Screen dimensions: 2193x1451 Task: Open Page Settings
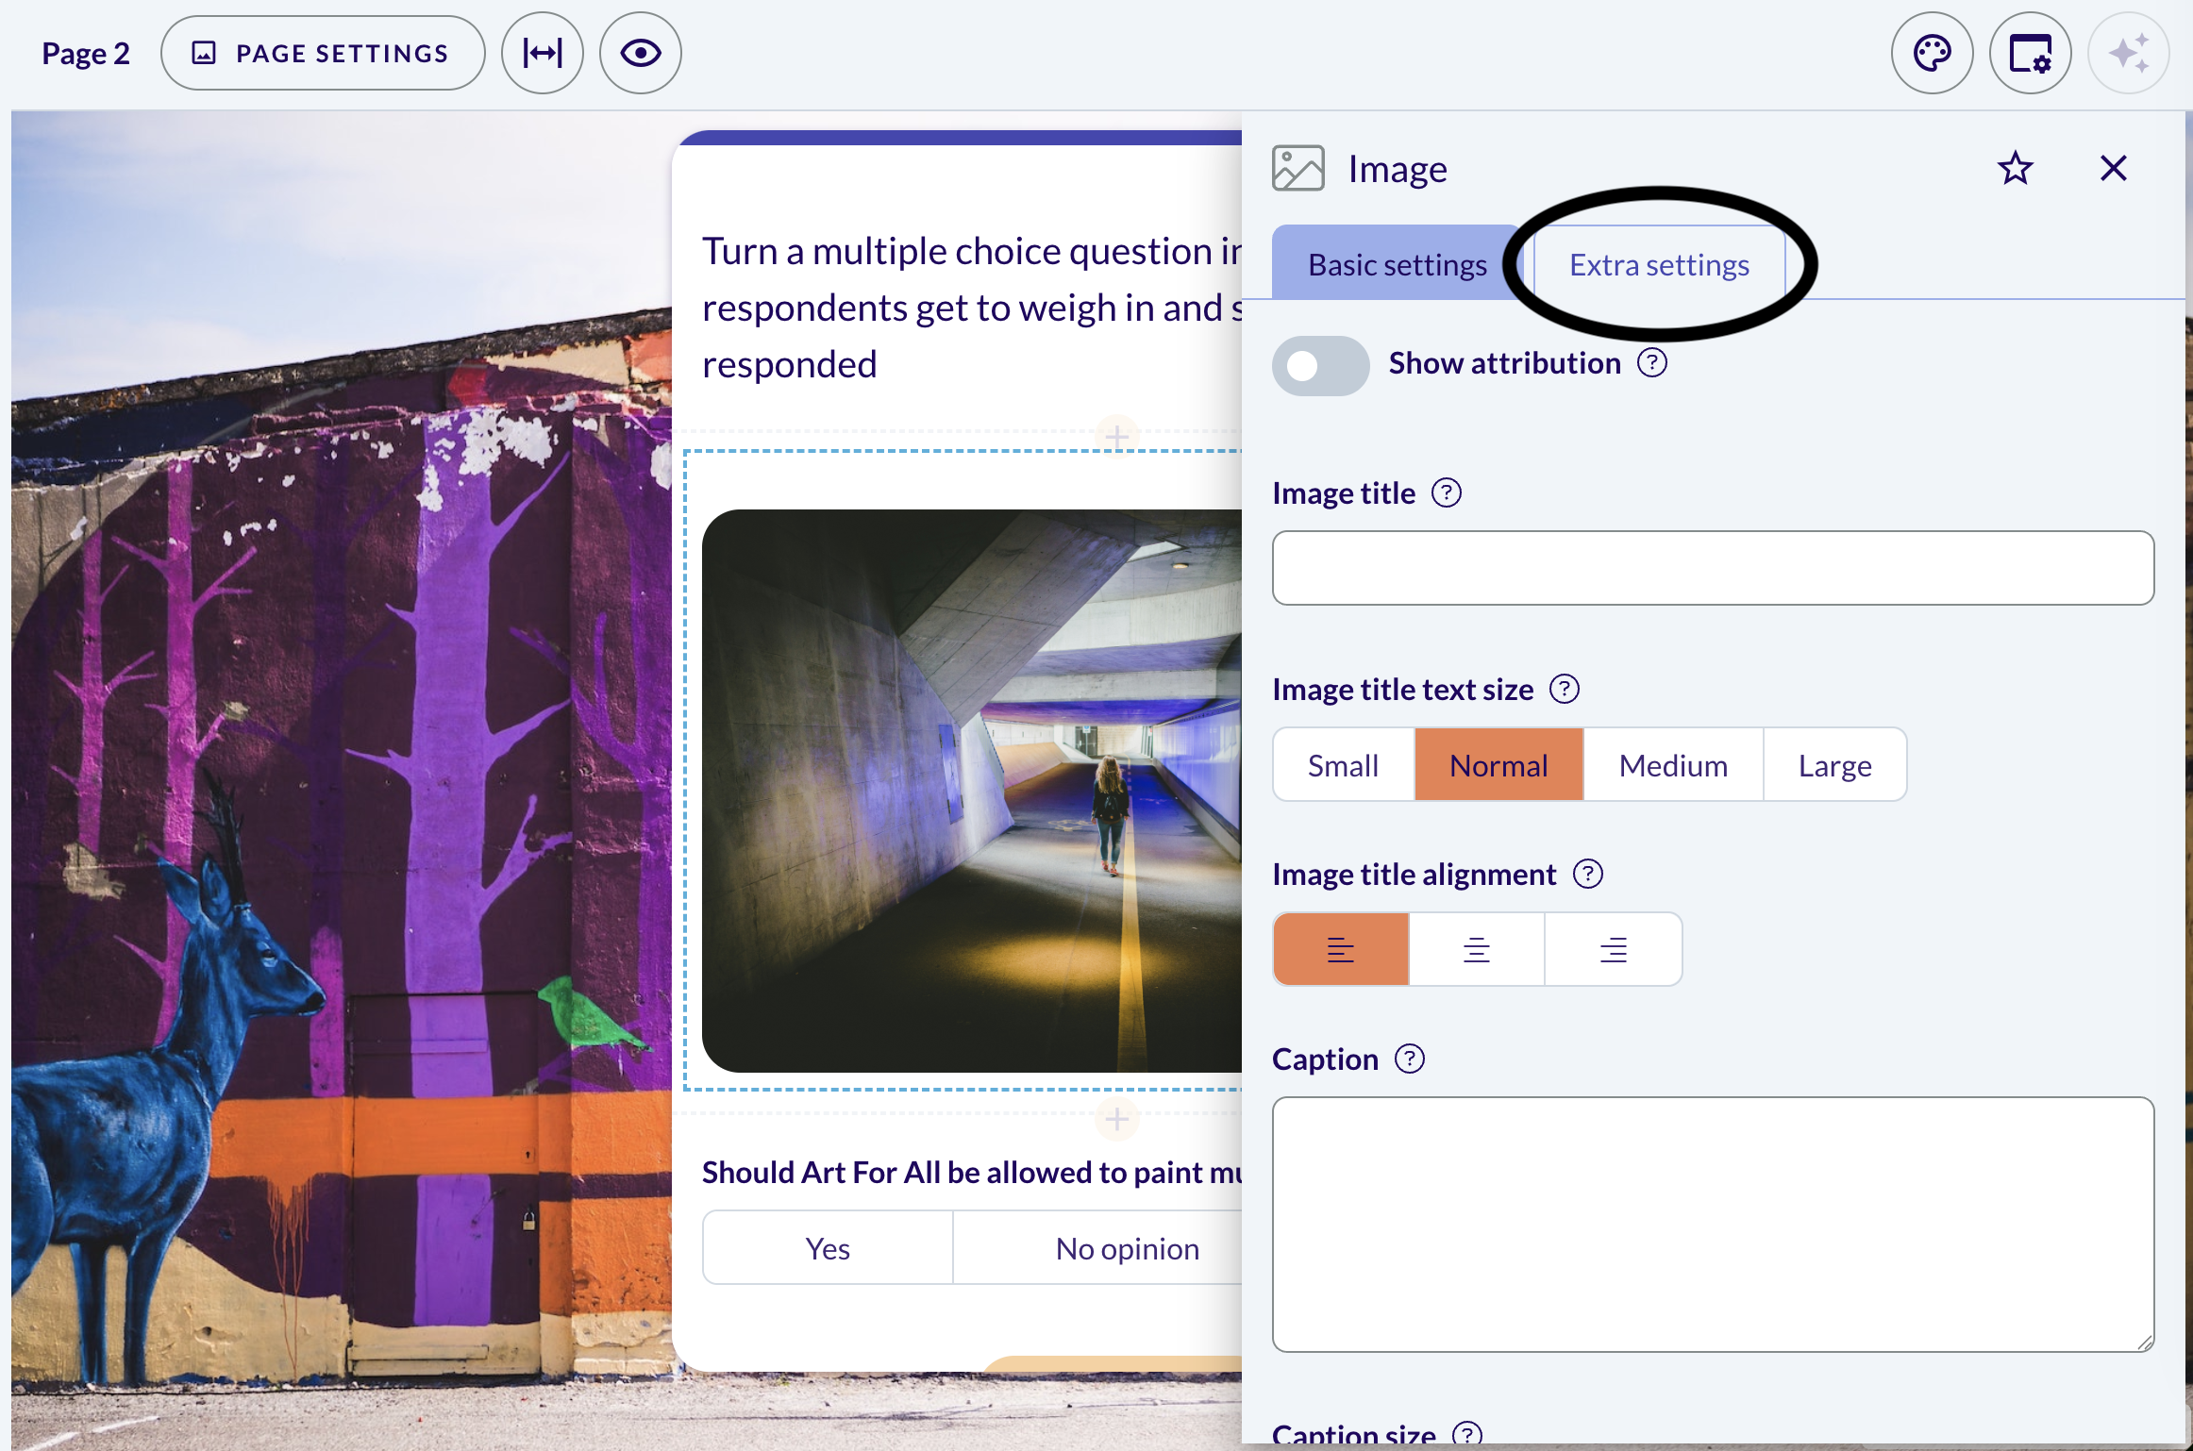click(x=323, y=53)
